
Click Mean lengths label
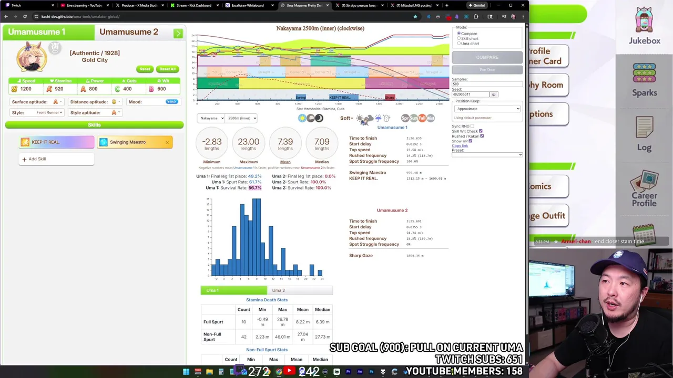[x=285, y=162]
